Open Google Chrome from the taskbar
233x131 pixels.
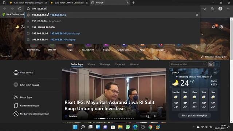(x=150, y=127)
